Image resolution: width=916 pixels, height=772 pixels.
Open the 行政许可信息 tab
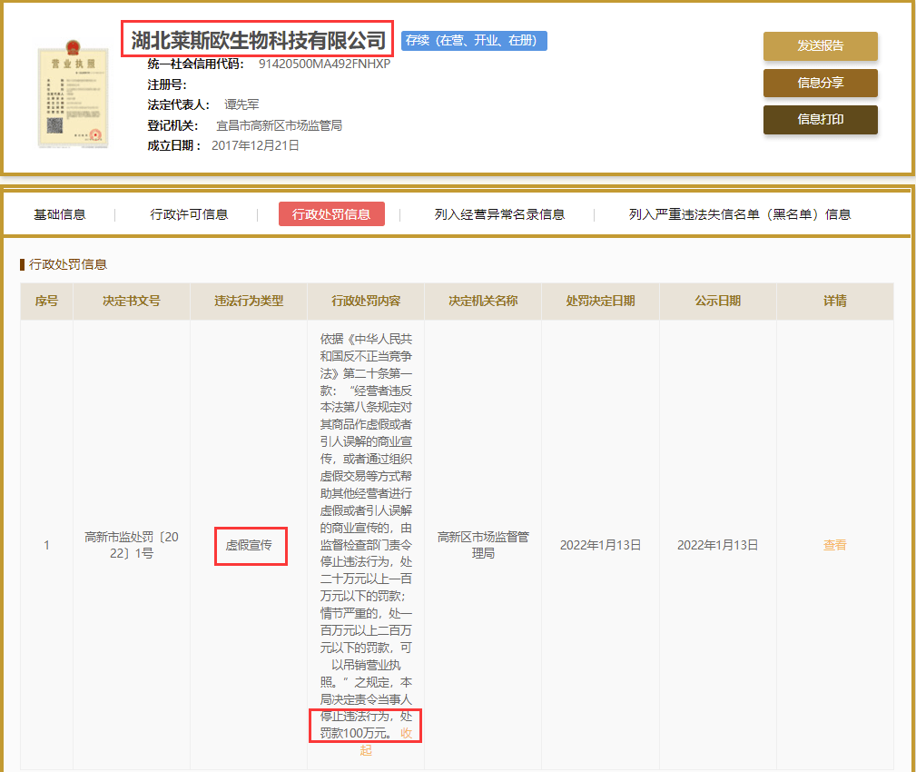click(x=189, y=214)
